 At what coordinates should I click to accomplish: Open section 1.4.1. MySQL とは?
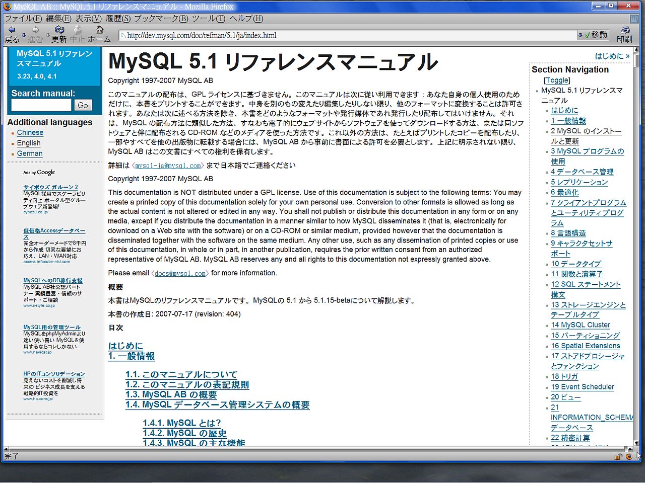pyautogui.click(x=182, y=423)
